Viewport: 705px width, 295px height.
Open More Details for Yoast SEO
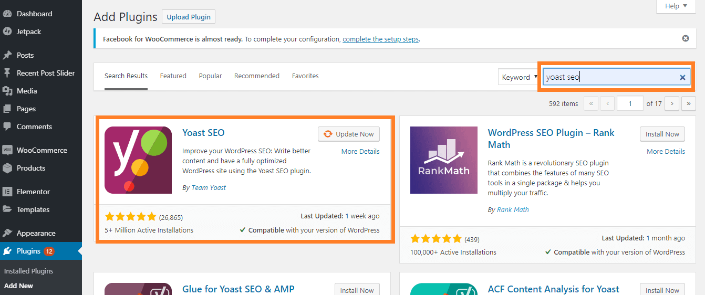pyautogui.click(x=360, y=151)
